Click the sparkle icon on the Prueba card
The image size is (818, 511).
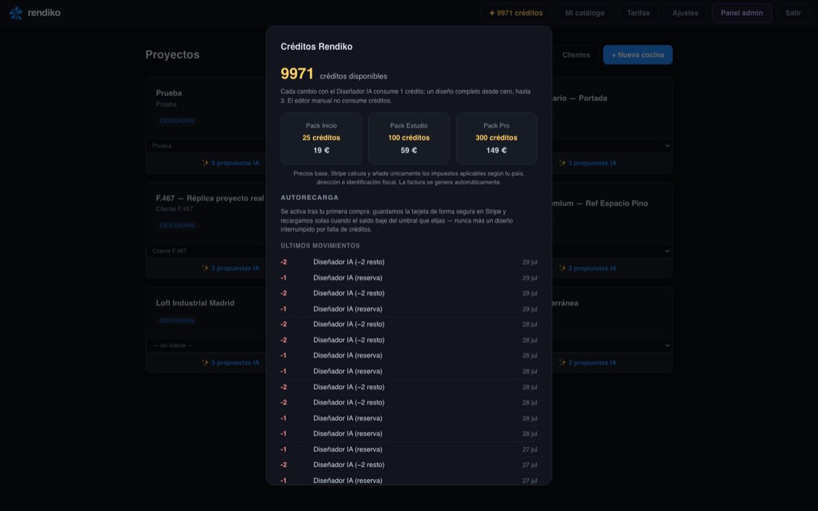click(205, 163)
